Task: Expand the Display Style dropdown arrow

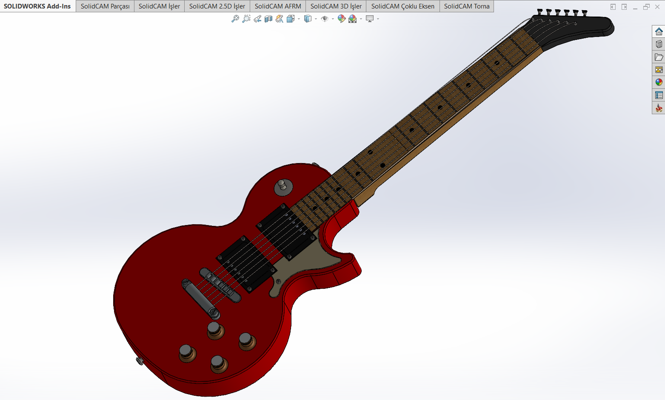Action: (x=316, y=19)
